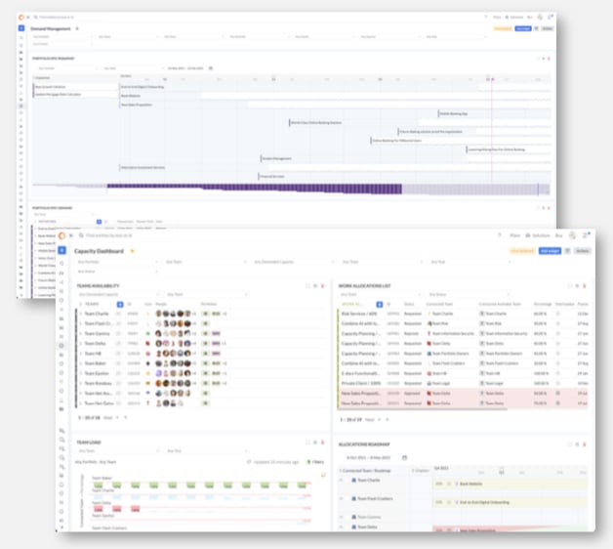Click filter icon beside Add widget in Capacity Dashboard

coord(567,251)
